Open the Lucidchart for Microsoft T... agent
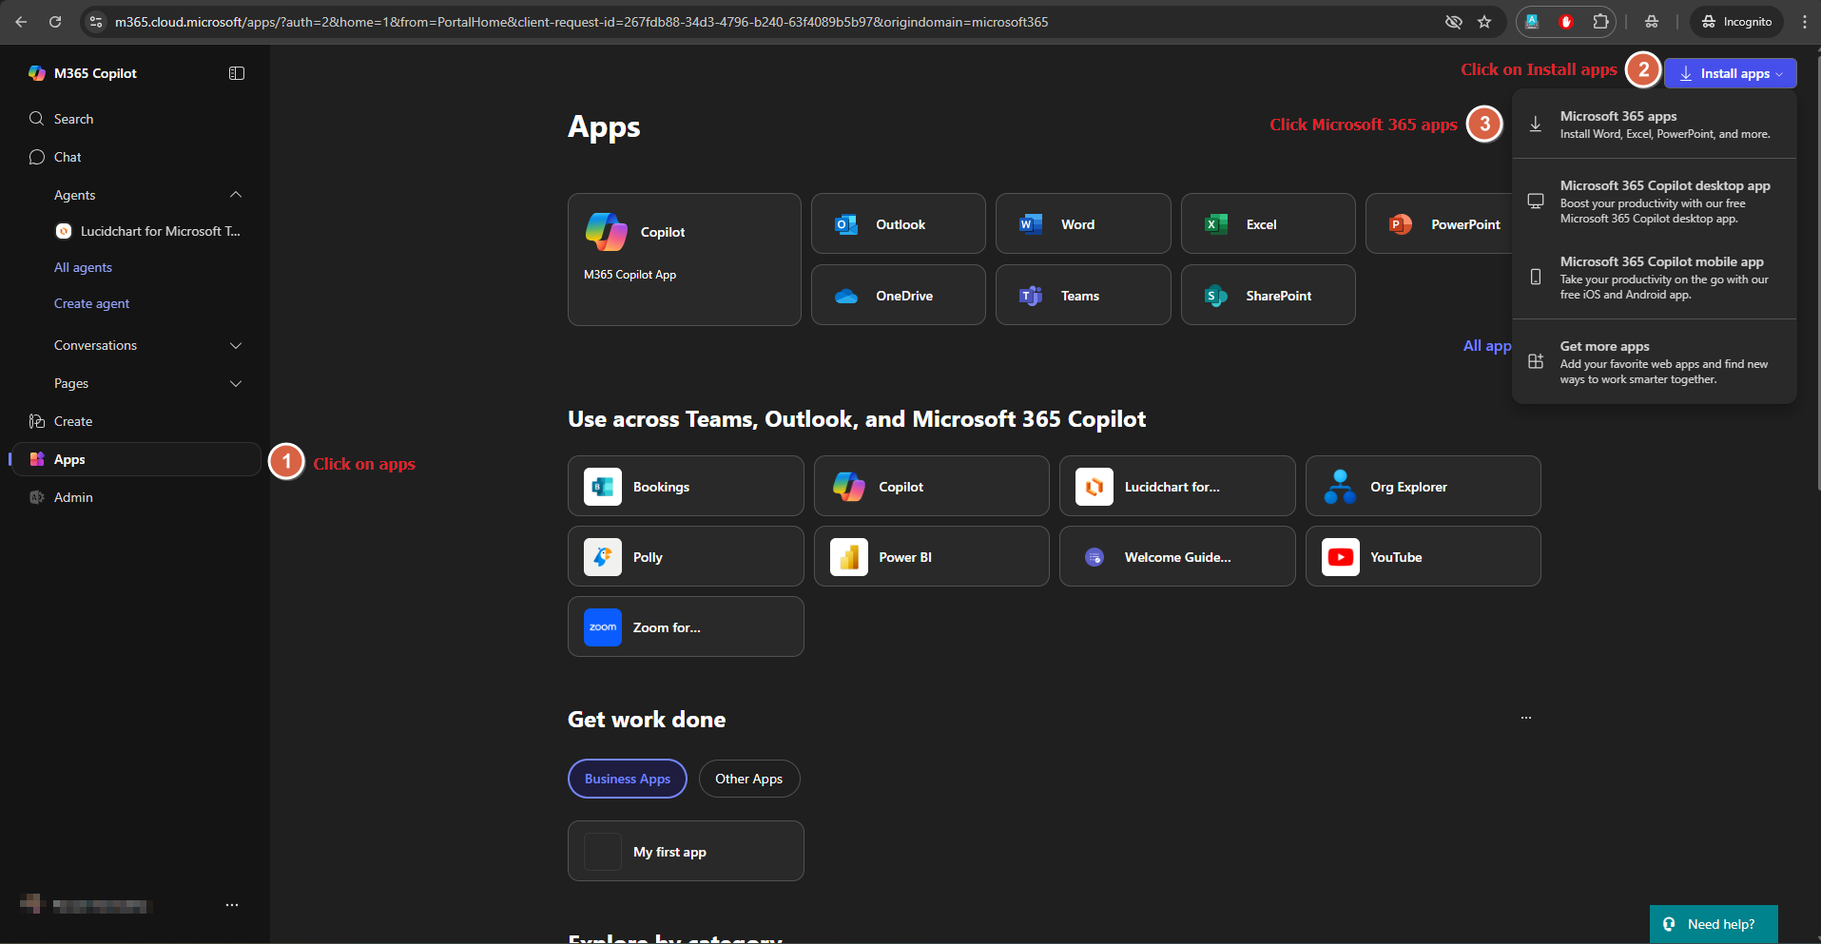Viewport: 1821px width, 944px height. pos(147,231)
